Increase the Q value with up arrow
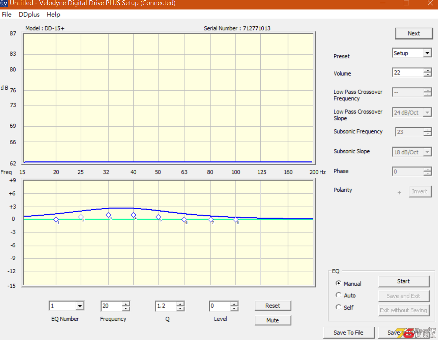The width and height of the screenshot is (438, 340). click(x=180, y=304)
